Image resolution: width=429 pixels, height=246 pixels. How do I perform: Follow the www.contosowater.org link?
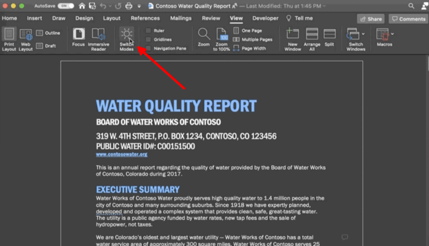121,154
